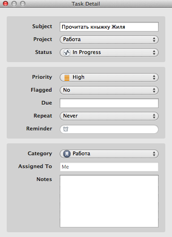Screen dimensions: 172x237
Task: Click the Reminder input field
Action: (109, 129)
